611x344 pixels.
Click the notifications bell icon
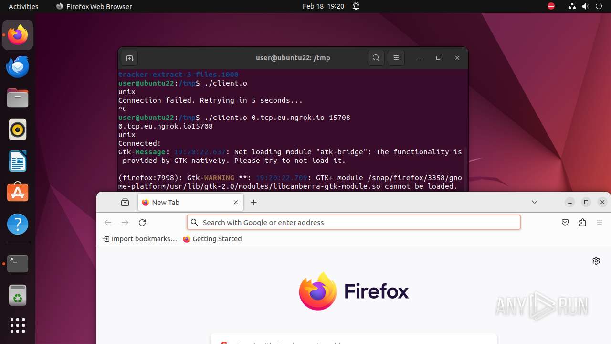point(356,6)
